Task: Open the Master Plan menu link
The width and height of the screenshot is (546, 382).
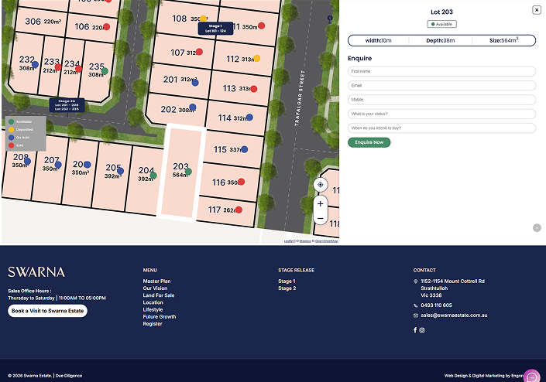Action: 156,281
